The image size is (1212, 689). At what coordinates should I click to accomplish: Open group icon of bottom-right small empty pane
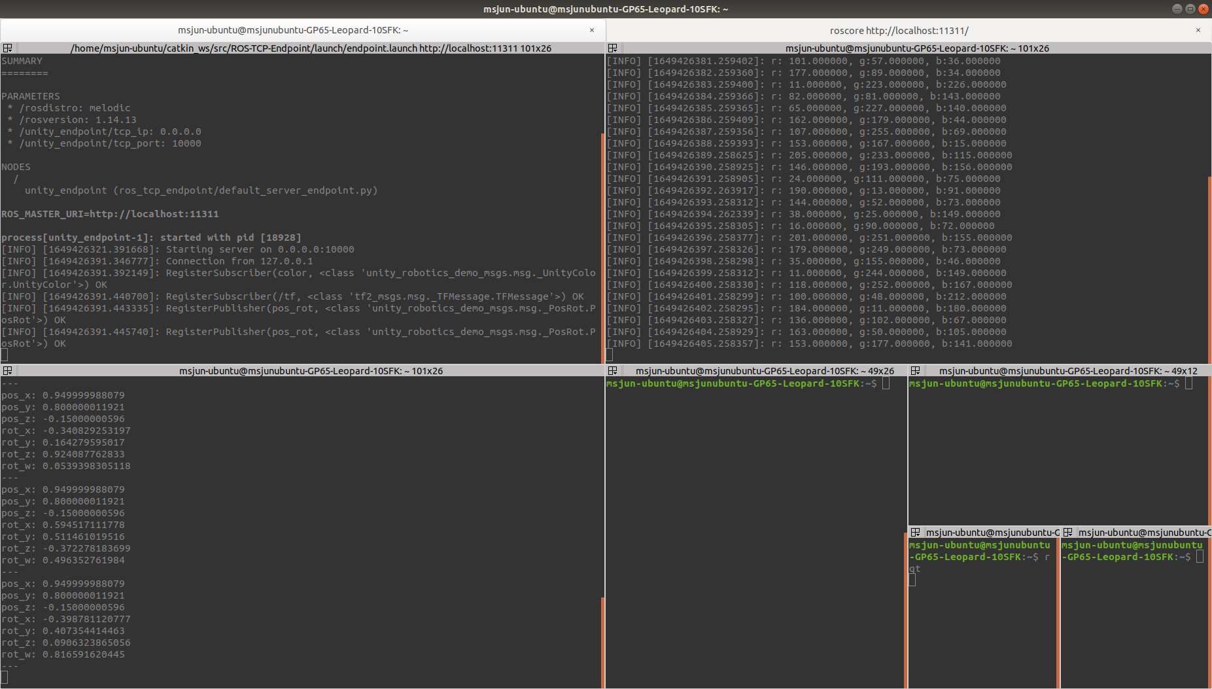pyautogui.click(x=1068, y=533)
